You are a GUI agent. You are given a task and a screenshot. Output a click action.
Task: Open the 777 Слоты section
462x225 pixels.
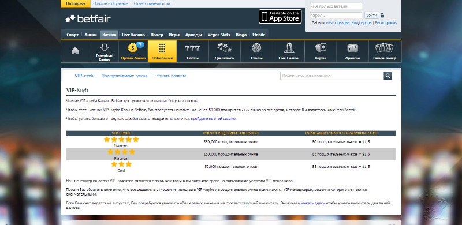click(192, 51)
